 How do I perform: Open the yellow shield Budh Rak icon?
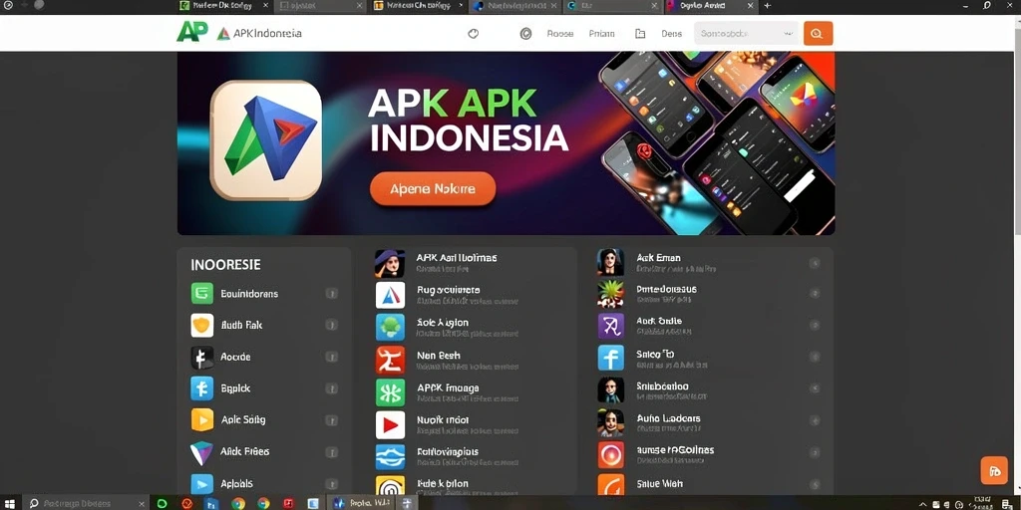tap(201, 325)
